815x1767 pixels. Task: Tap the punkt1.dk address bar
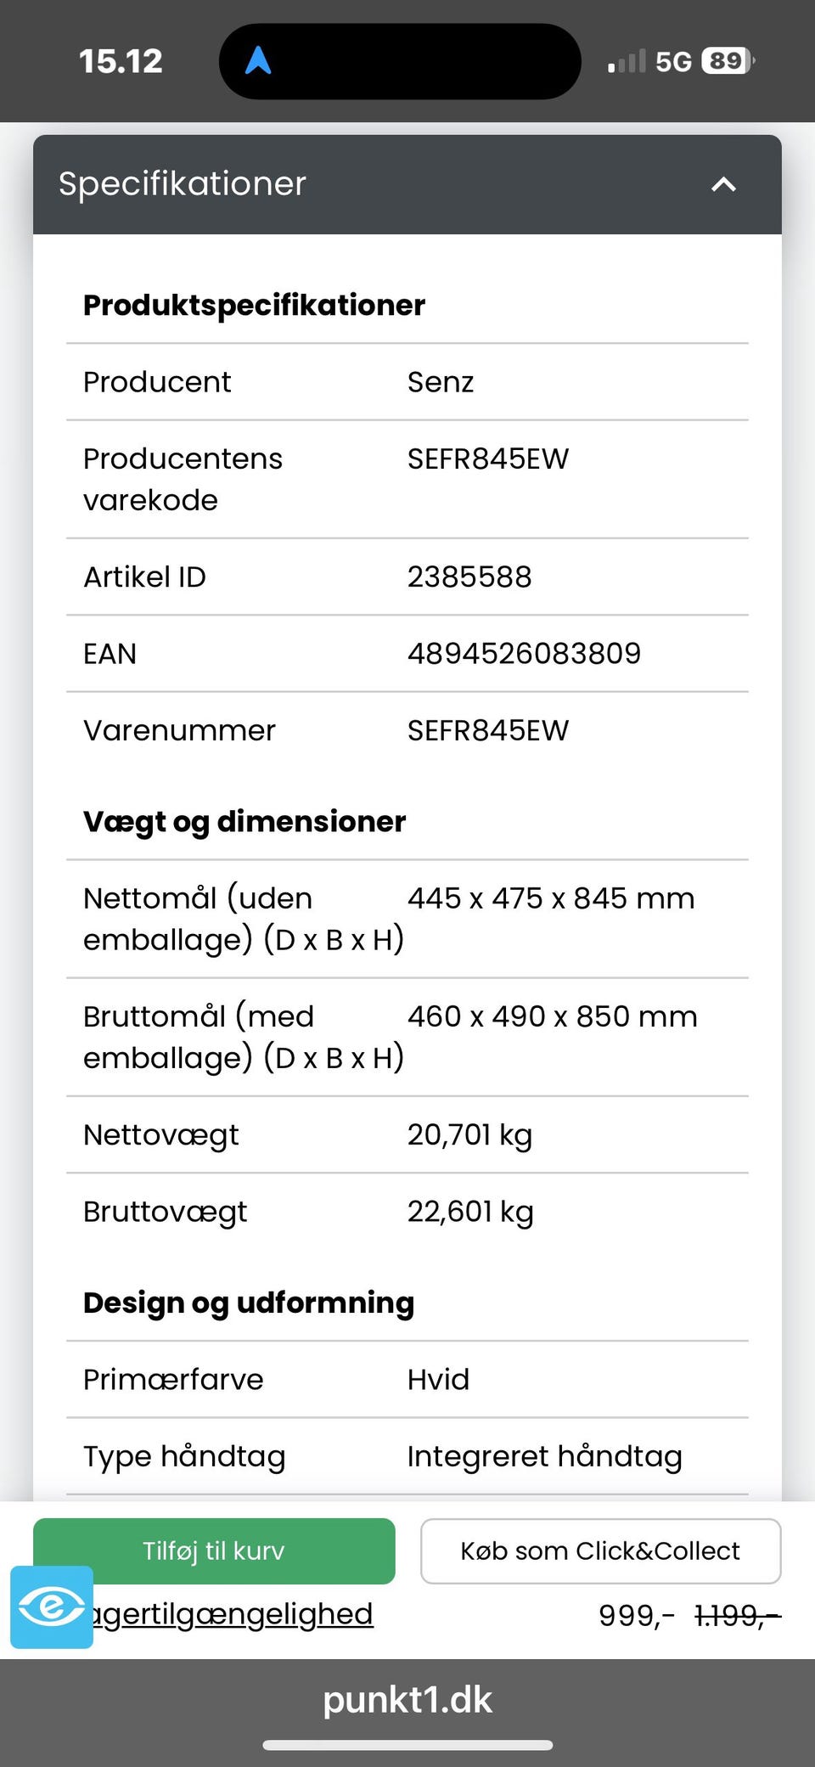click(x=407, y=1700)
